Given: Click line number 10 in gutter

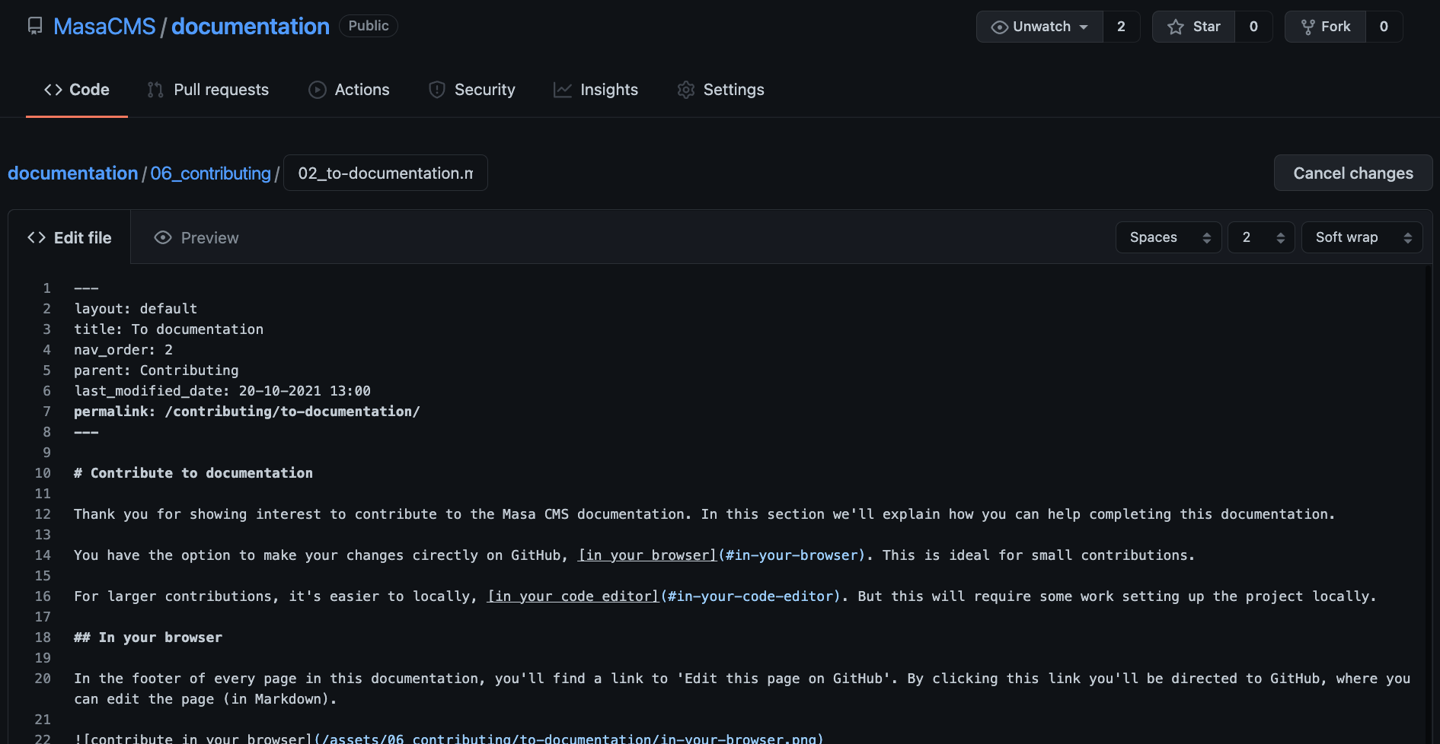Looking at the screenshot, I should coord(43,473).
